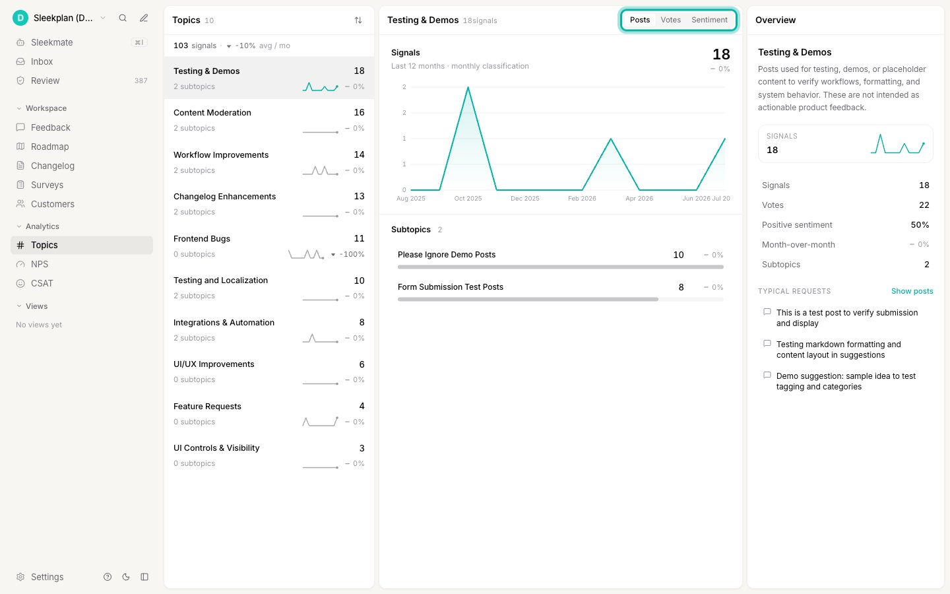This screenshot has width=950, height=594.
Task: Click Form Submission Test Posts progress bar
Action: click(x=561, y=300)
